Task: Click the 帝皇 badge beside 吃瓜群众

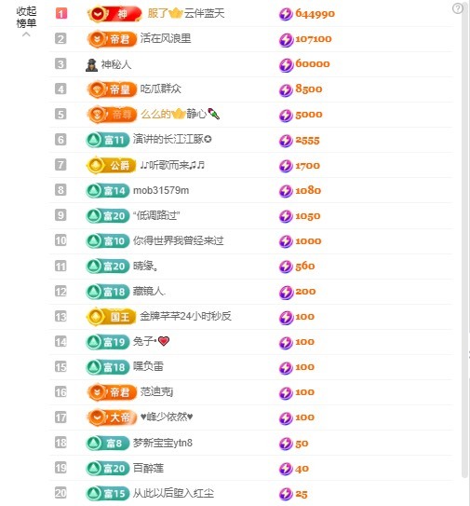Action: (113, 89)
